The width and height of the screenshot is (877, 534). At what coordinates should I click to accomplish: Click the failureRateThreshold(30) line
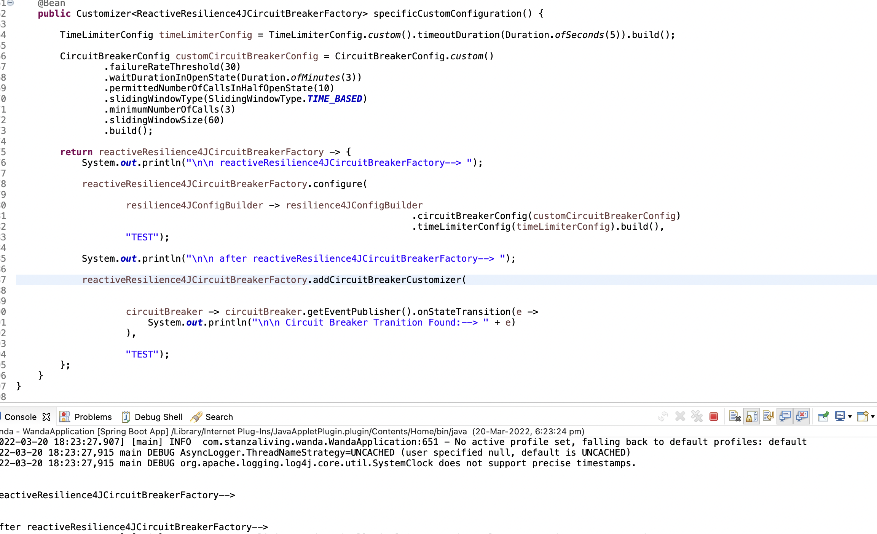[172, 67]
